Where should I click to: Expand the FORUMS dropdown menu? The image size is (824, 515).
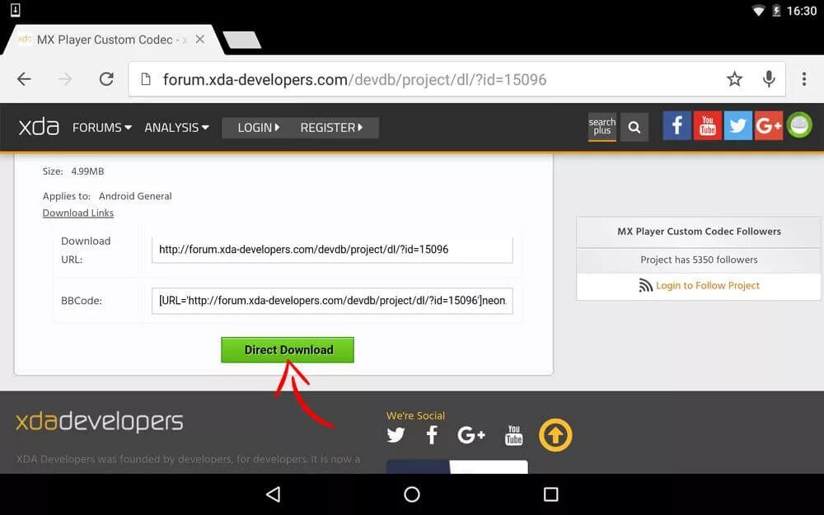pos(102,127)
